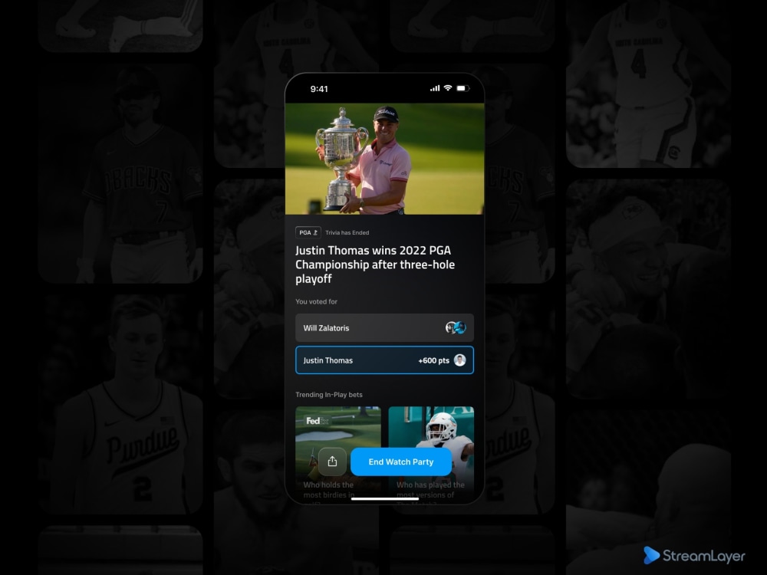Image resolution: width=767 pixels, height=575 pixels.
Task: Select the Justin Thomas answer option
Action: click(384, 360)
